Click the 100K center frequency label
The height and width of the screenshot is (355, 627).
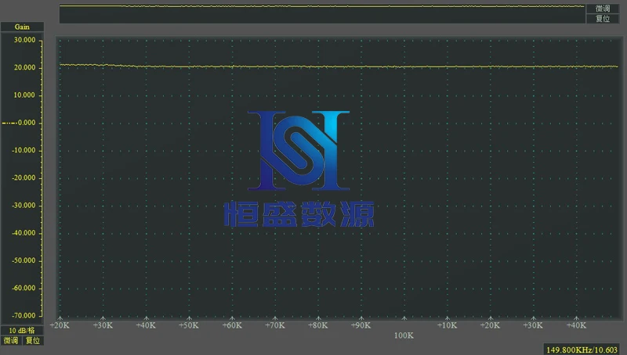[x=404, y=335]
